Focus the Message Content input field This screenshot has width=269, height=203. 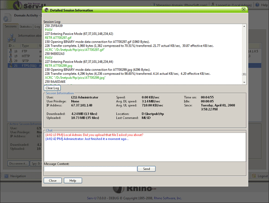pos(91,169)
